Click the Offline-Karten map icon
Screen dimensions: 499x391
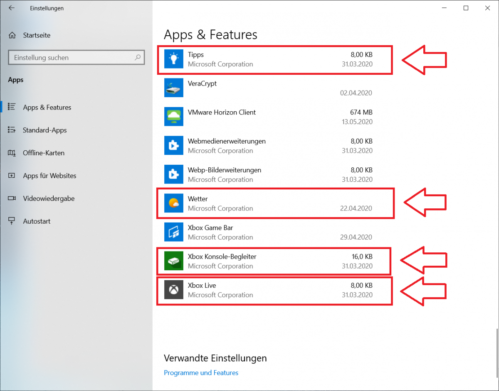tap(12, 153)
